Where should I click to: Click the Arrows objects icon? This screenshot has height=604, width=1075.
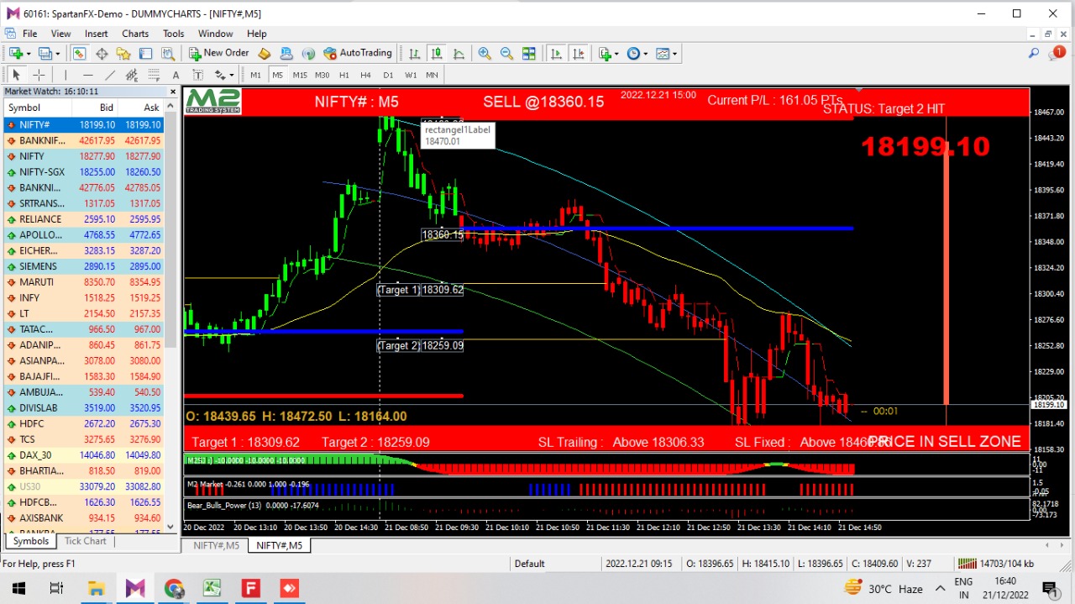click(218, 75)
